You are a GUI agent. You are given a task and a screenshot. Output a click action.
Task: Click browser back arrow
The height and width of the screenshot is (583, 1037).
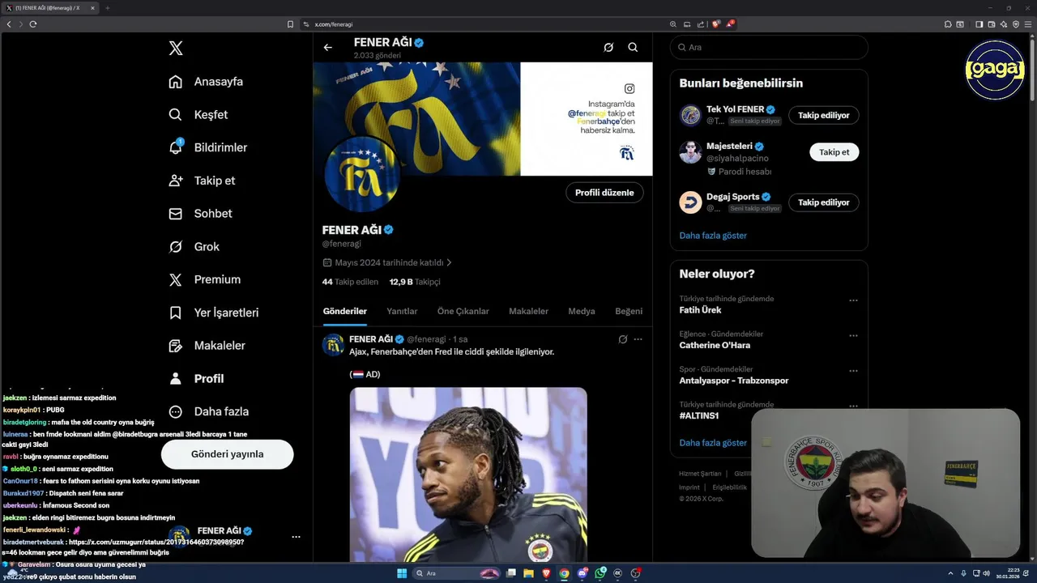9,24
